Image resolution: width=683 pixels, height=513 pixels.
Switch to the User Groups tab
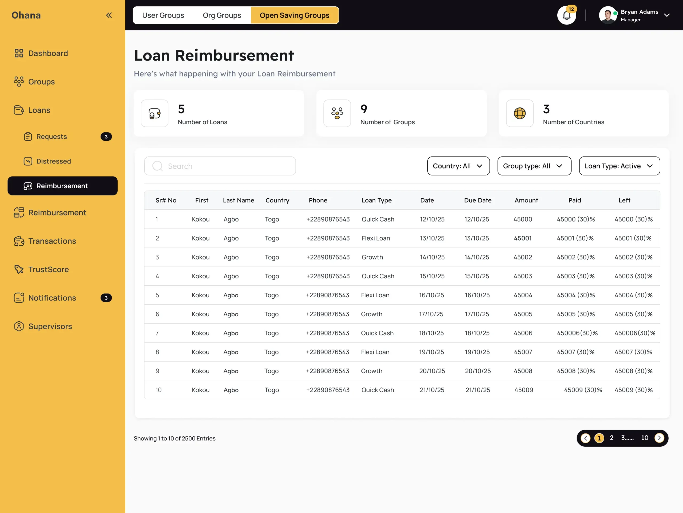pos(163,15)
